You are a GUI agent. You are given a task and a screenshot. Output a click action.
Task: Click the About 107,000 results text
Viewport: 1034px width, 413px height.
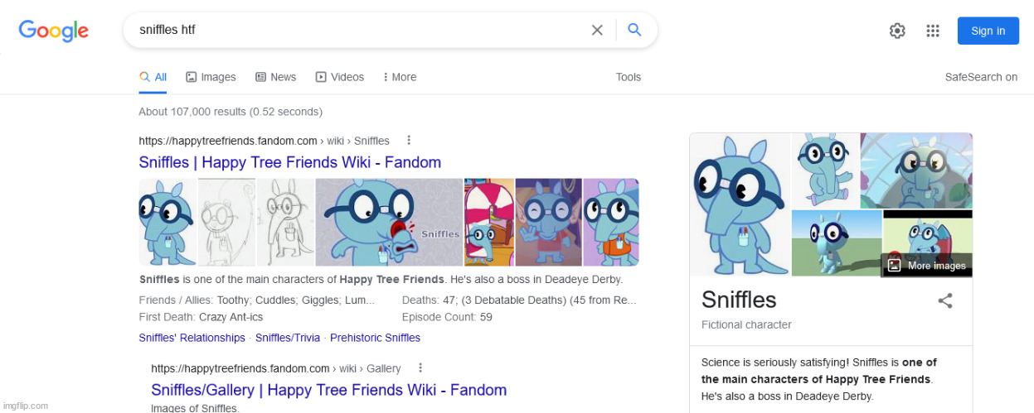231,111
